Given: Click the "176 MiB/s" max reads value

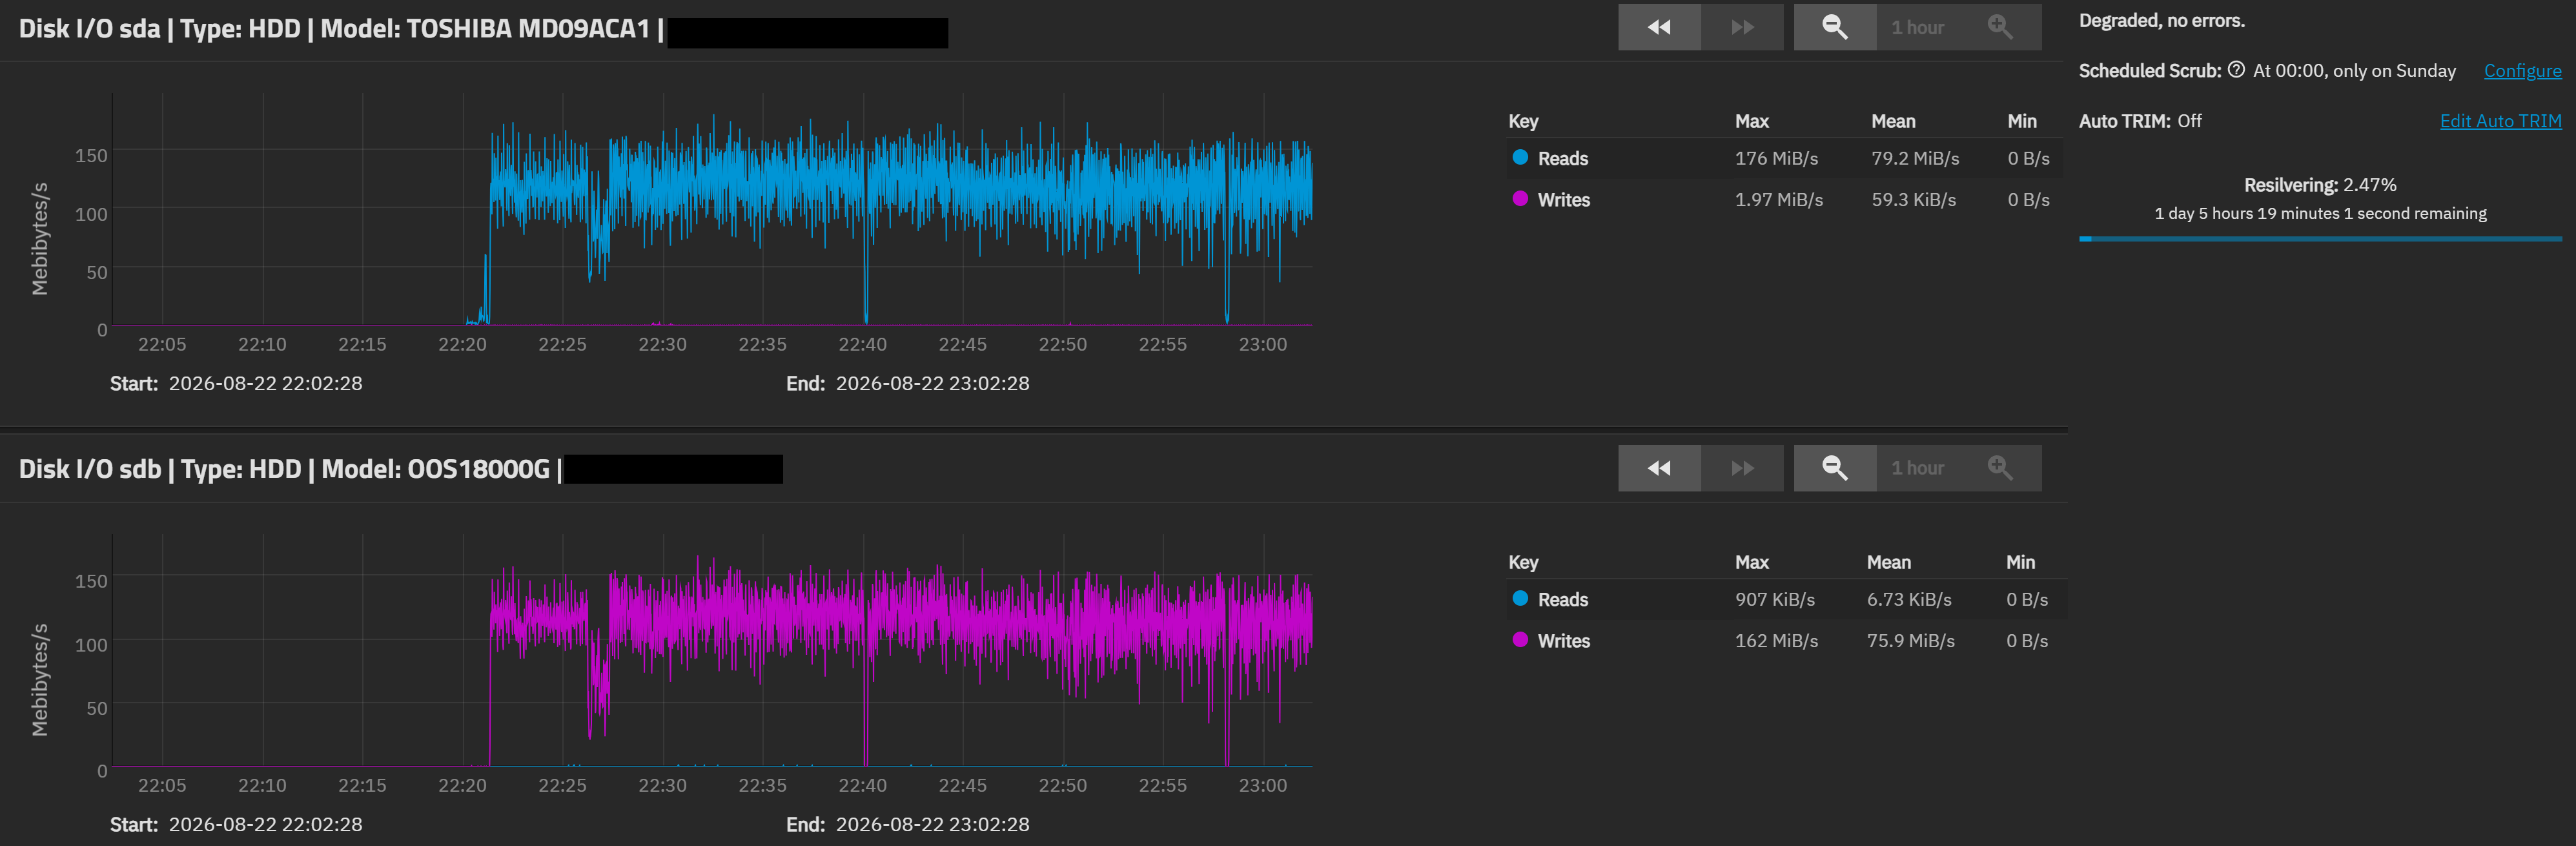Looking at the screenshot, I should (1776, 159).
